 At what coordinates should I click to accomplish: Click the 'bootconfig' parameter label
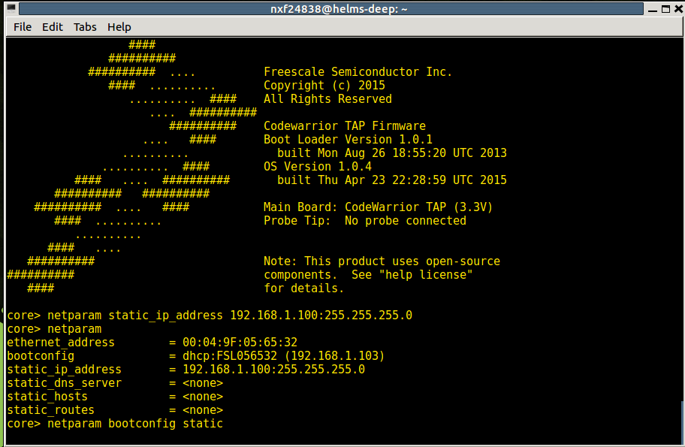coord(41,356)
